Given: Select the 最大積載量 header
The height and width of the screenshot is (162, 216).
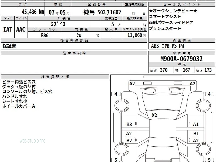Looking at the screenshot, I should 134,18.
